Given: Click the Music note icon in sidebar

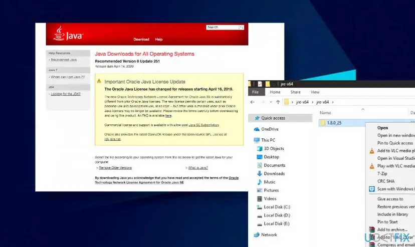Looking at the screenshot, I should (260, 182).
